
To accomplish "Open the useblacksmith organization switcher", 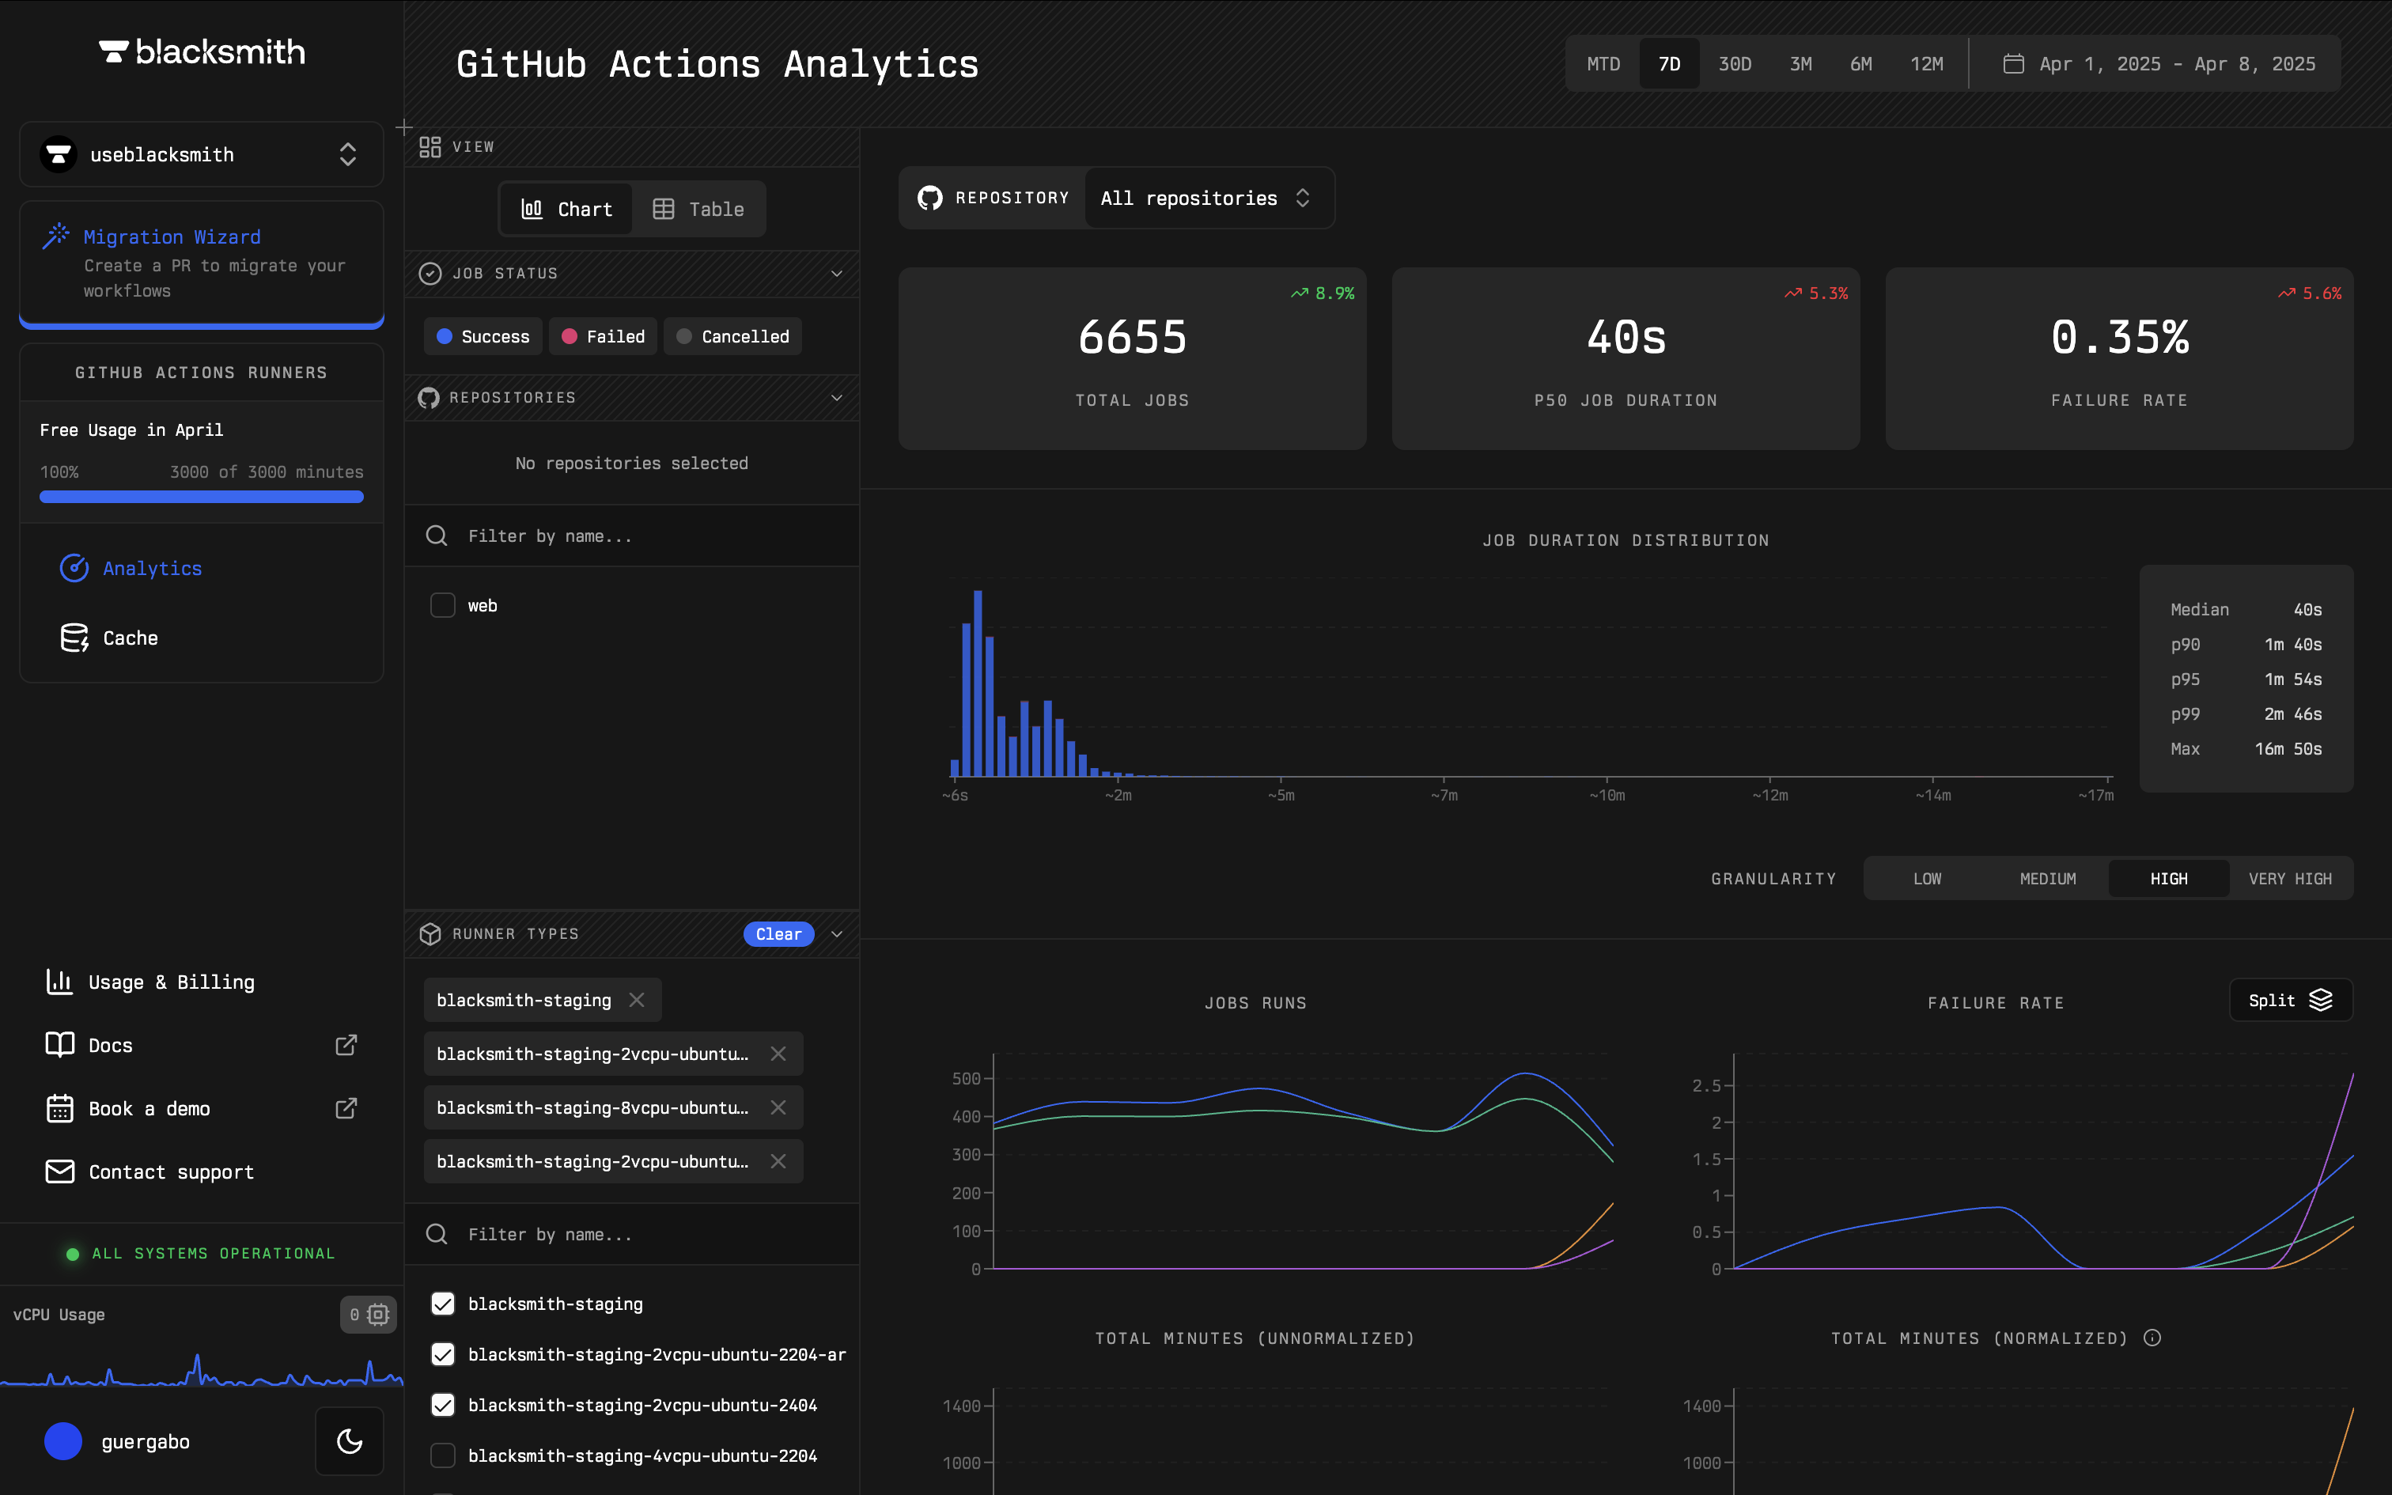I will point(202,154).
